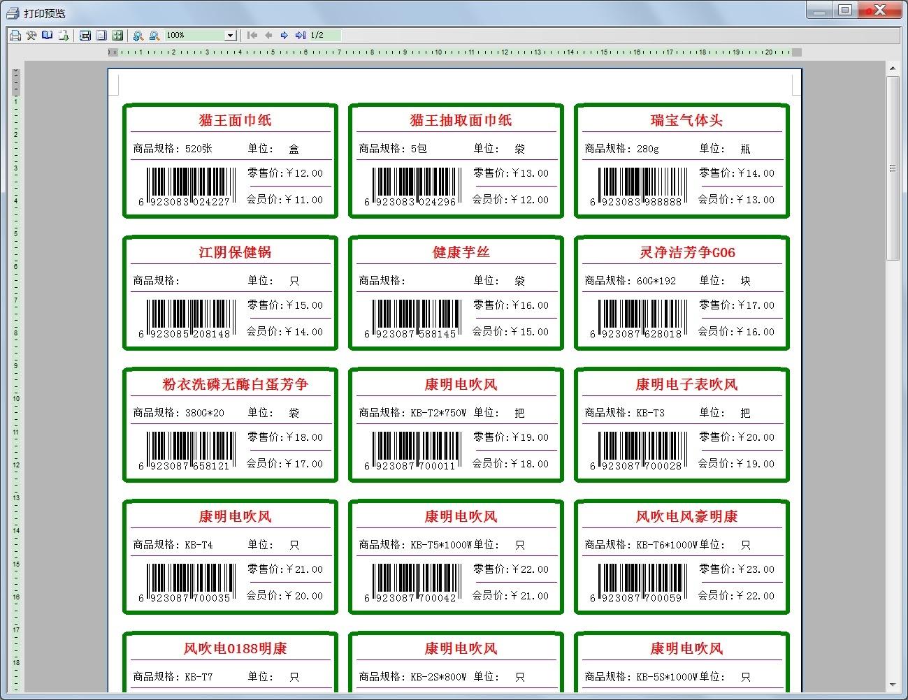Click the vertical scrollbar up arrow
Viewport: 908px width, 700px height.
coord(893,68)
